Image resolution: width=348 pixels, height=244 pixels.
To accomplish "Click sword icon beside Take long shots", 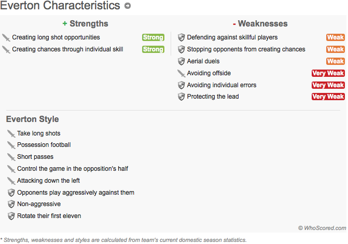I will (11, 133).
